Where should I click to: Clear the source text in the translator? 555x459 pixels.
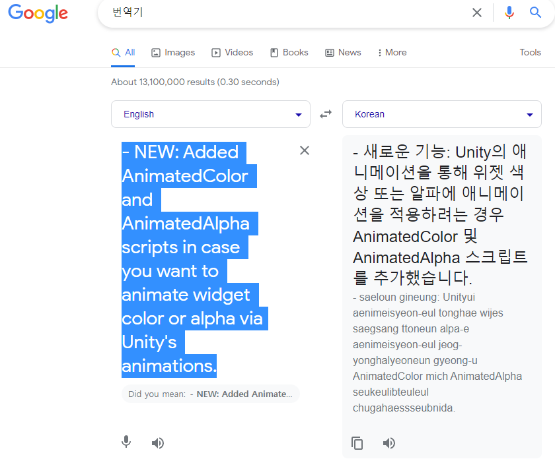coord(305,150)
